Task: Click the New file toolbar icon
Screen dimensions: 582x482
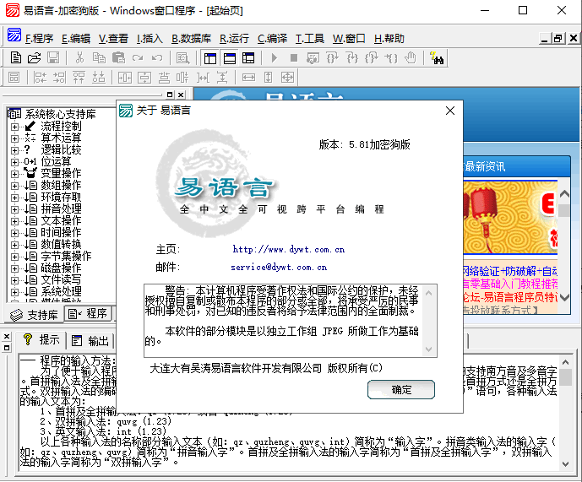Action: [x=16, y=58]
